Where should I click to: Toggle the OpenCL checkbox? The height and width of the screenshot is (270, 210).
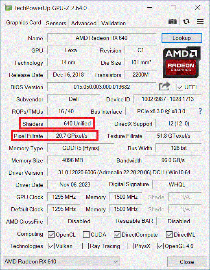[51, 235]
